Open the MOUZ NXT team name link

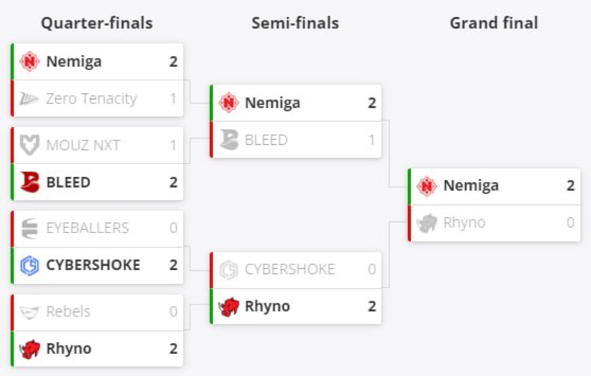point(83,145)
